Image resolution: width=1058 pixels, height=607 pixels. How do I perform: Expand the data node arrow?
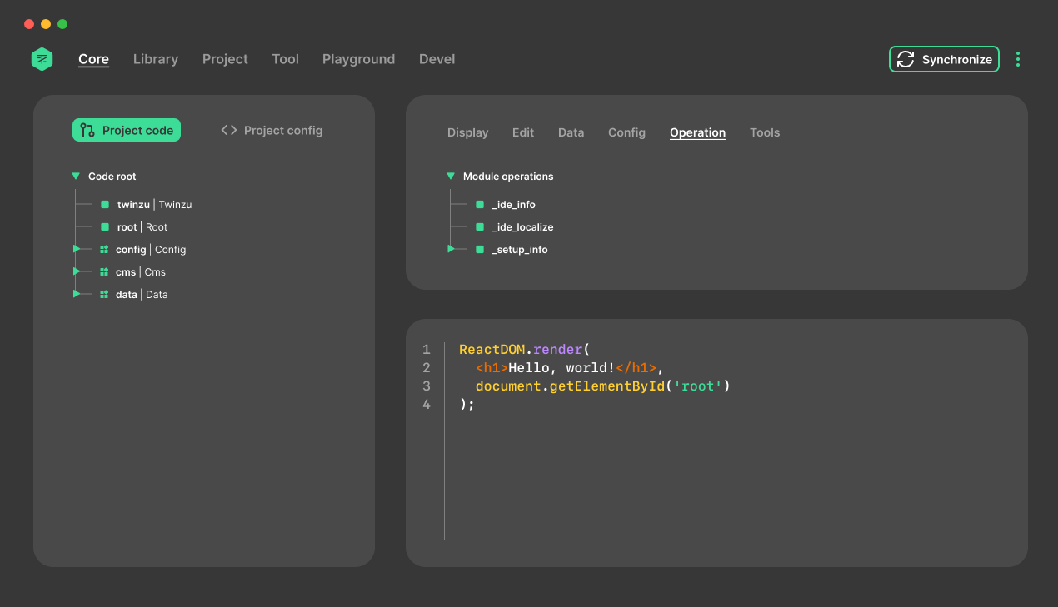[77, 294]
